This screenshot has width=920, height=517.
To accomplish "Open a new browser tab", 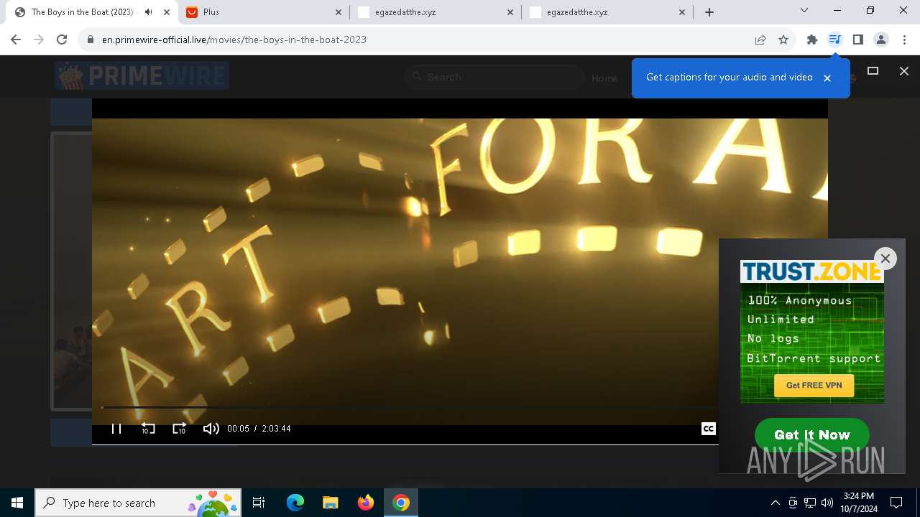I will click(x=709, y=12).
